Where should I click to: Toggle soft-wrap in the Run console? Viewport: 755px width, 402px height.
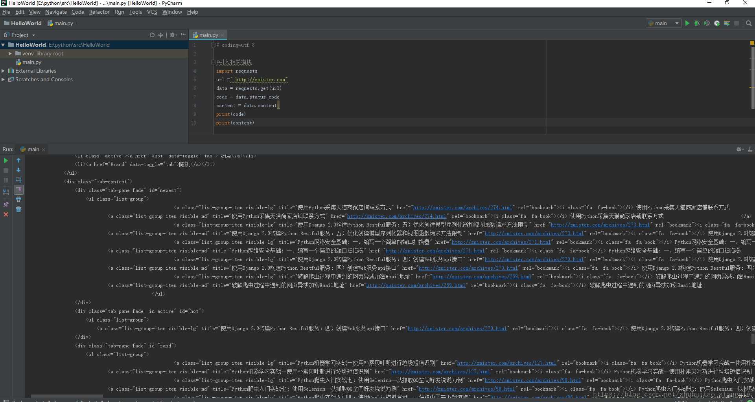[18, 180]
